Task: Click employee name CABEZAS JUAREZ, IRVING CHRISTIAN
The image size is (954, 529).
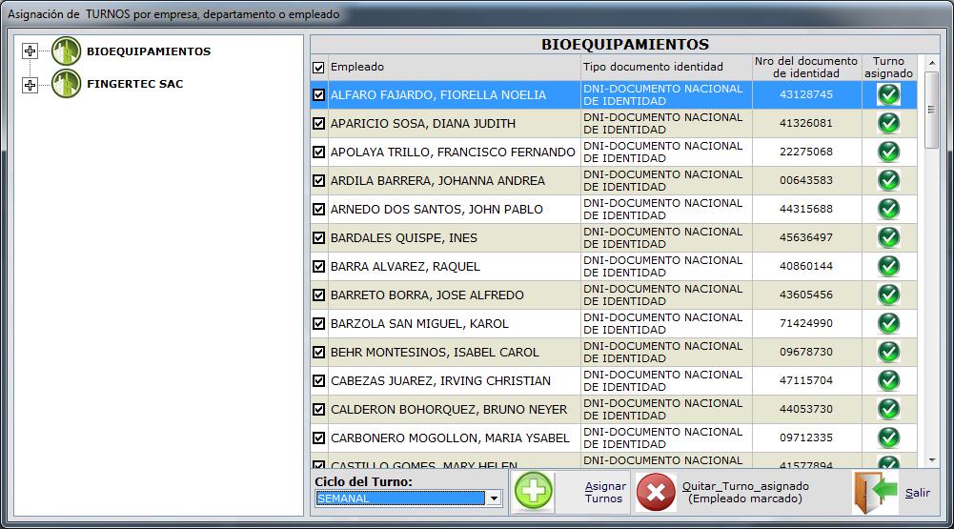Action: tap(440, 381)
